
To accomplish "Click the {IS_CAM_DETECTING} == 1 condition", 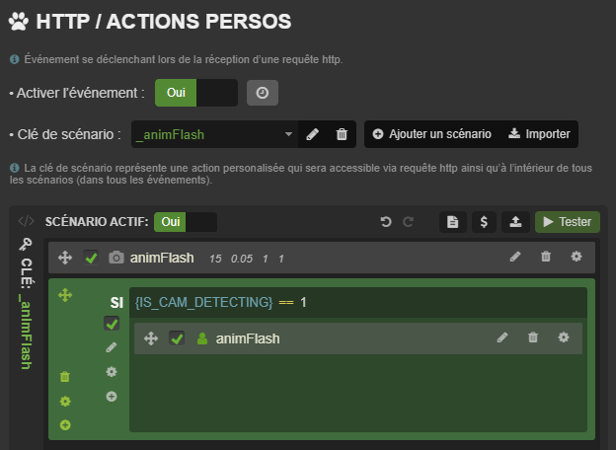I will pyautogui.click(x=220, y=301).
